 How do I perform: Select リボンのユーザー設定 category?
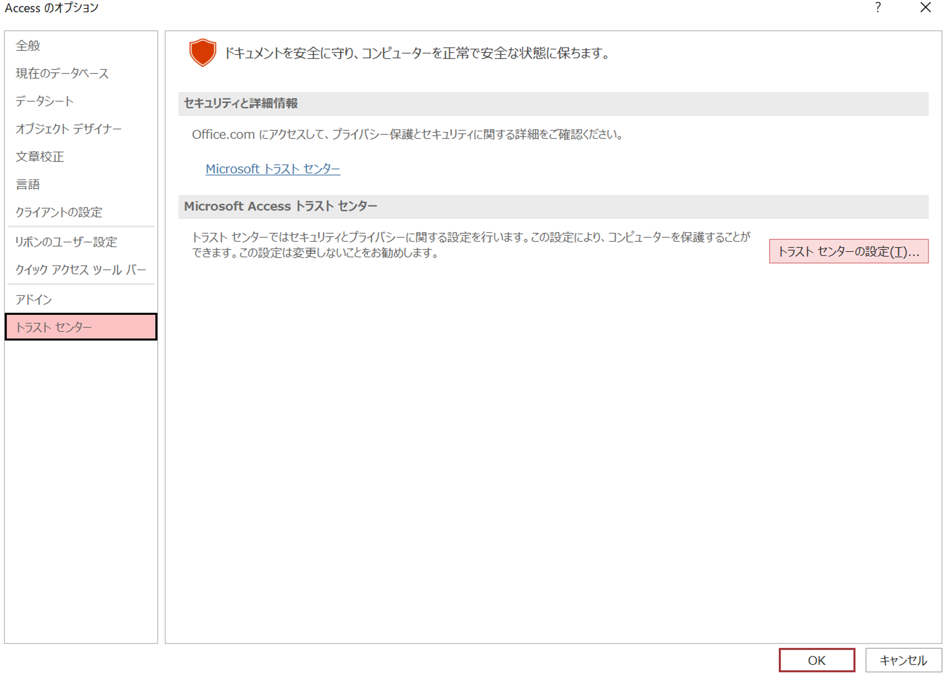(x=81, y=242)
